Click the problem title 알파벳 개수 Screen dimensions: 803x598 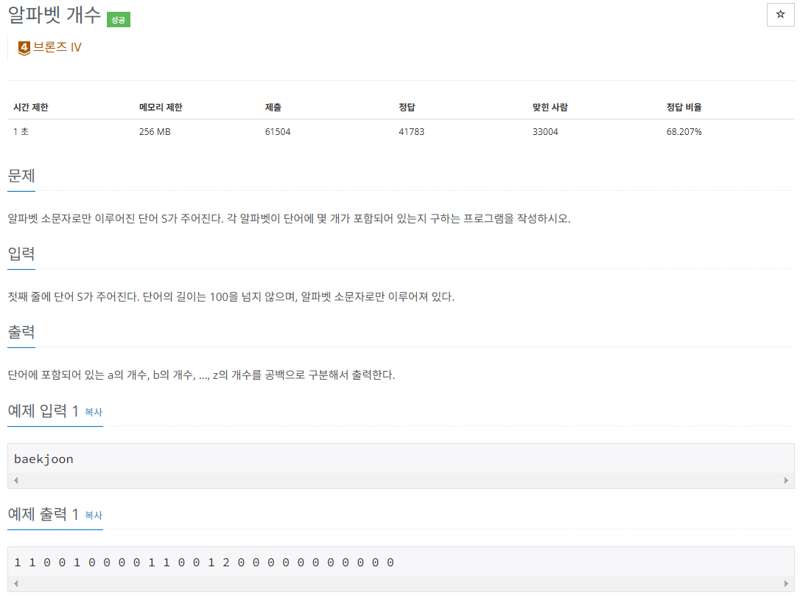coord(55,15)
